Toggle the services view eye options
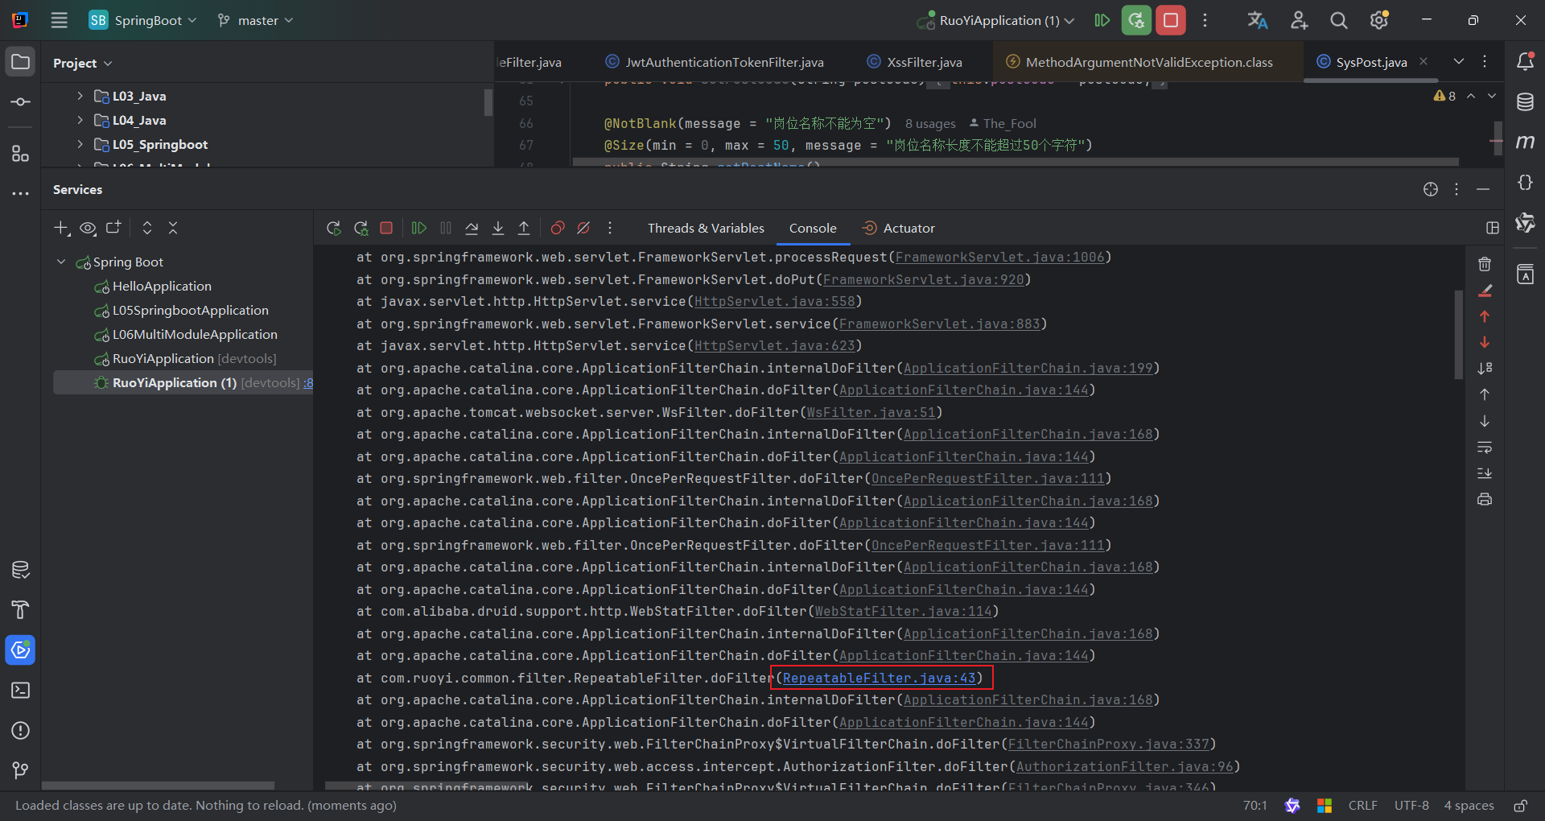Viewport: 1545px width, 821px height. point(88,229)
